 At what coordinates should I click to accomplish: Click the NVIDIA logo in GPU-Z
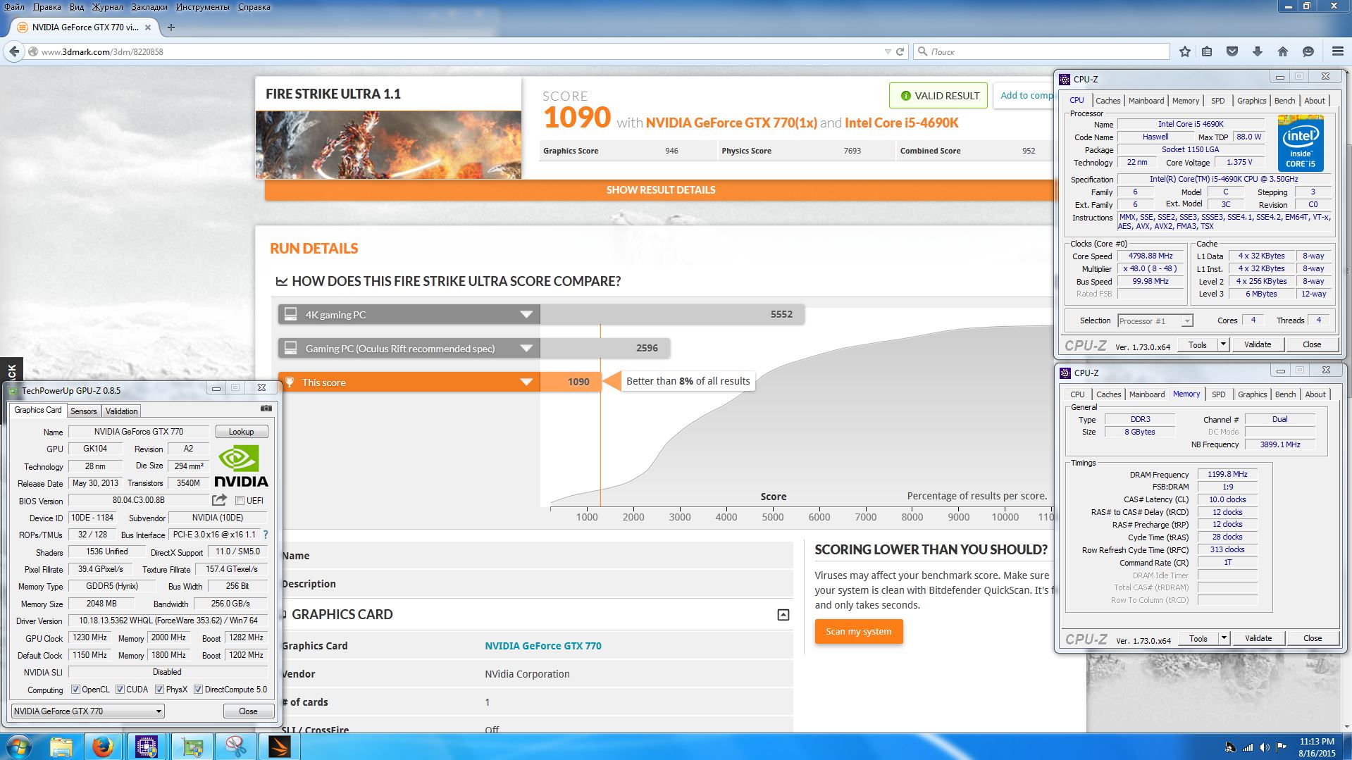tap(241, 466)
